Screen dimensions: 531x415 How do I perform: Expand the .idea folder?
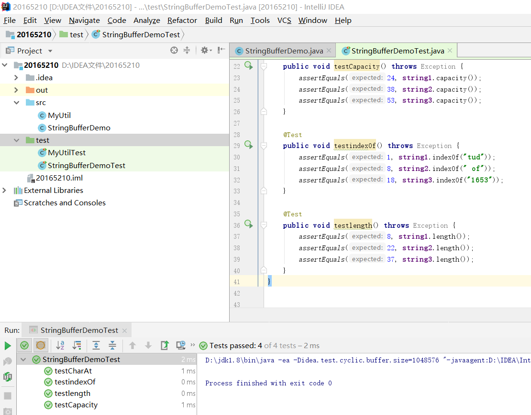pos(16,77)
